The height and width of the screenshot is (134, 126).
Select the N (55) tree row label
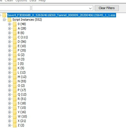click(22, 81)
